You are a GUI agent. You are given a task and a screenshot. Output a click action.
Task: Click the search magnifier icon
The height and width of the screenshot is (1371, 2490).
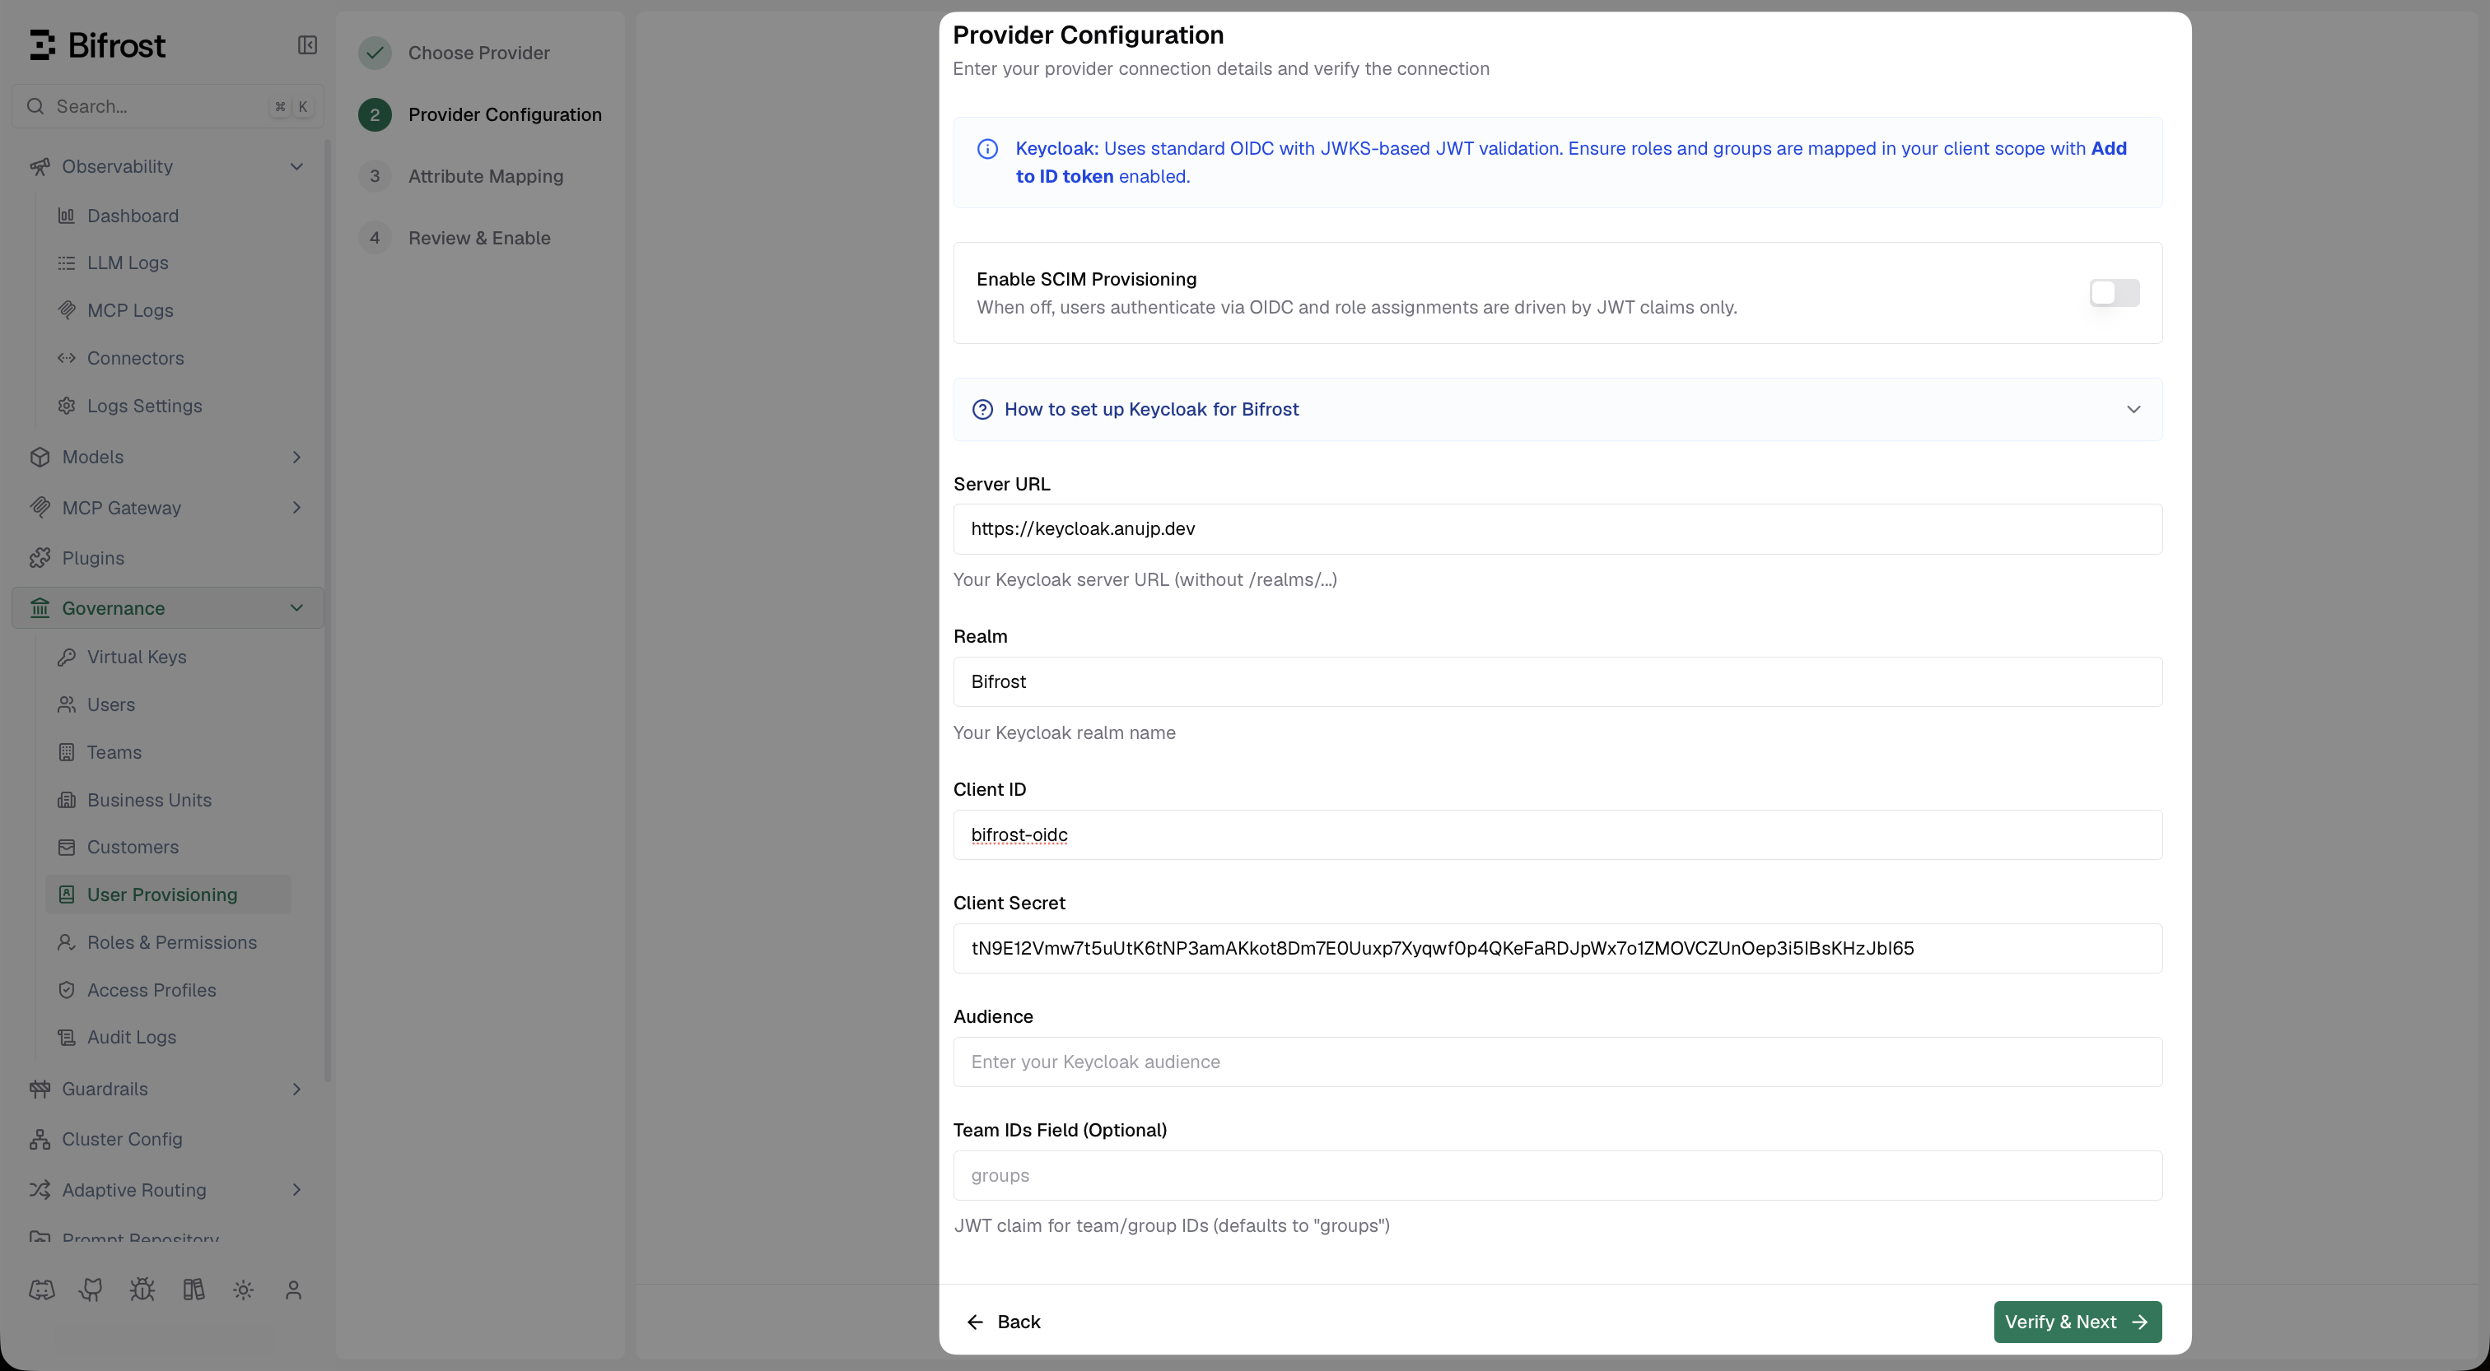coord(35,106)
